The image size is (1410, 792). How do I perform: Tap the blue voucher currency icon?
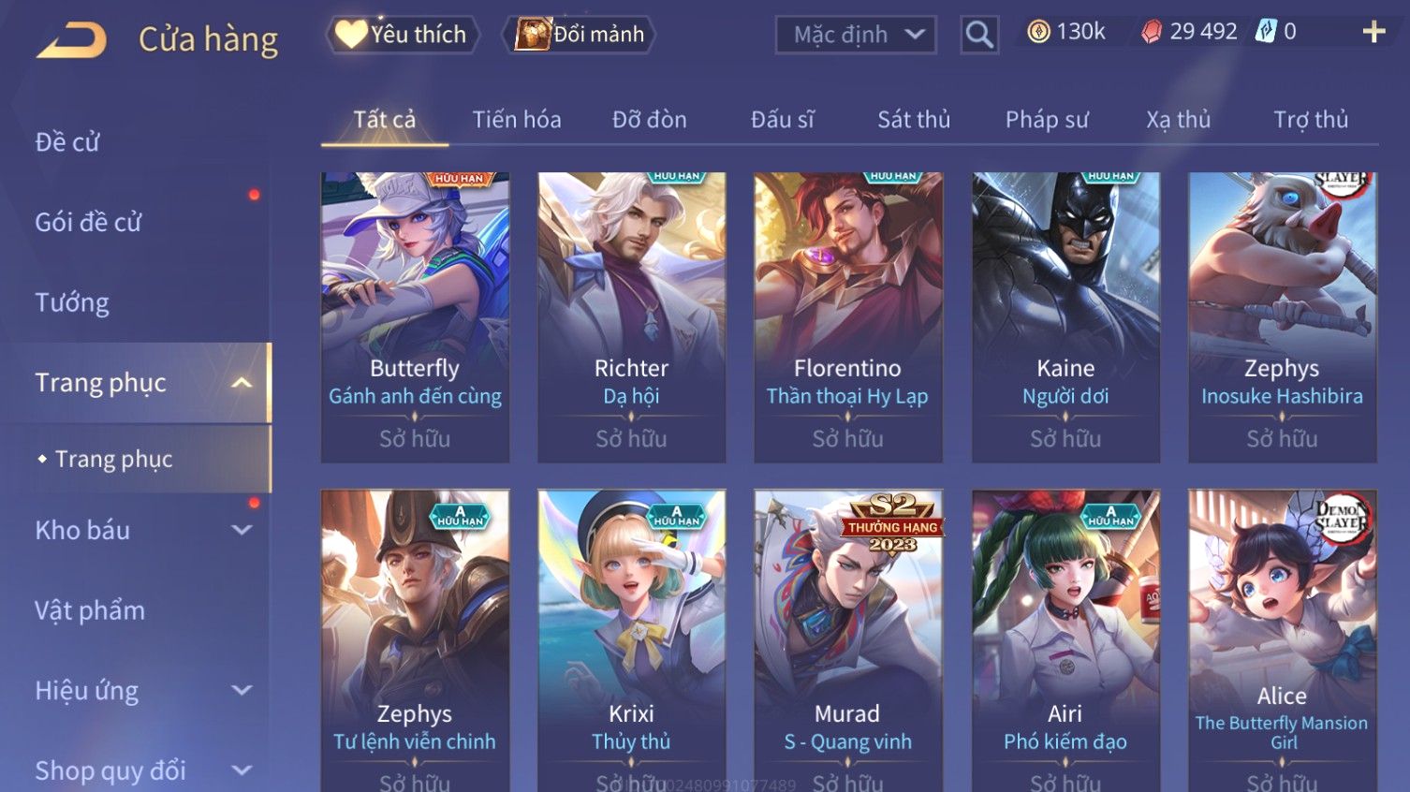(1266, 31)
